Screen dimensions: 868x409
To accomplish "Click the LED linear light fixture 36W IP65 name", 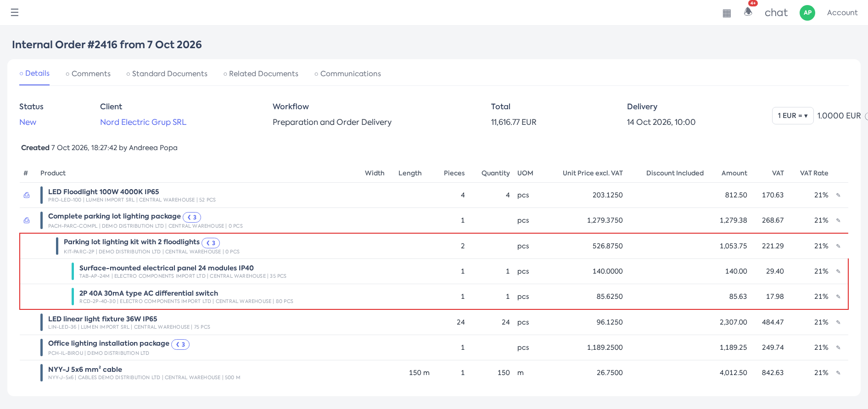I will (103, 319).
